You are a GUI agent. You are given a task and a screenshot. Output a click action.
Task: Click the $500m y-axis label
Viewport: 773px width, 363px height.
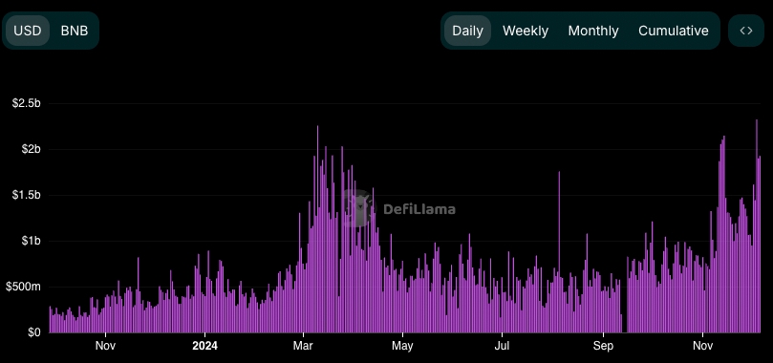pyautogui.click(x=23, y=287)
